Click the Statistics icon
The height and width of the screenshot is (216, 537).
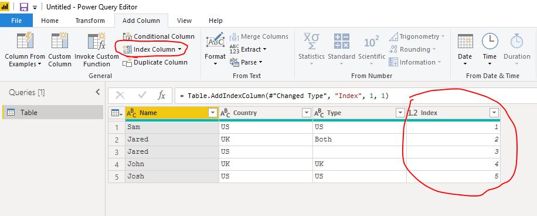311,41
